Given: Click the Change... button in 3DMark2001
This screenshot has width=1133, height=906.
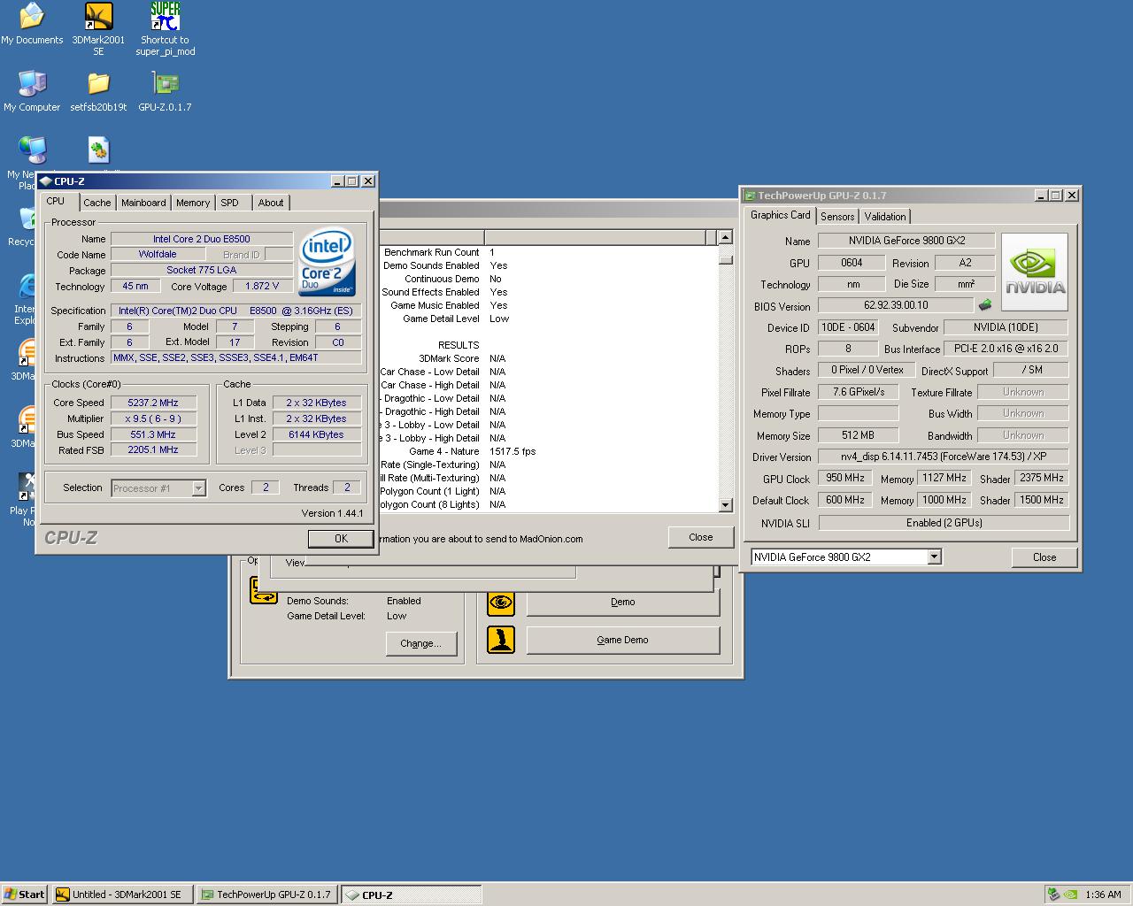Looking at the screenshot, I should pyautogui.click(x=420, y=644).
